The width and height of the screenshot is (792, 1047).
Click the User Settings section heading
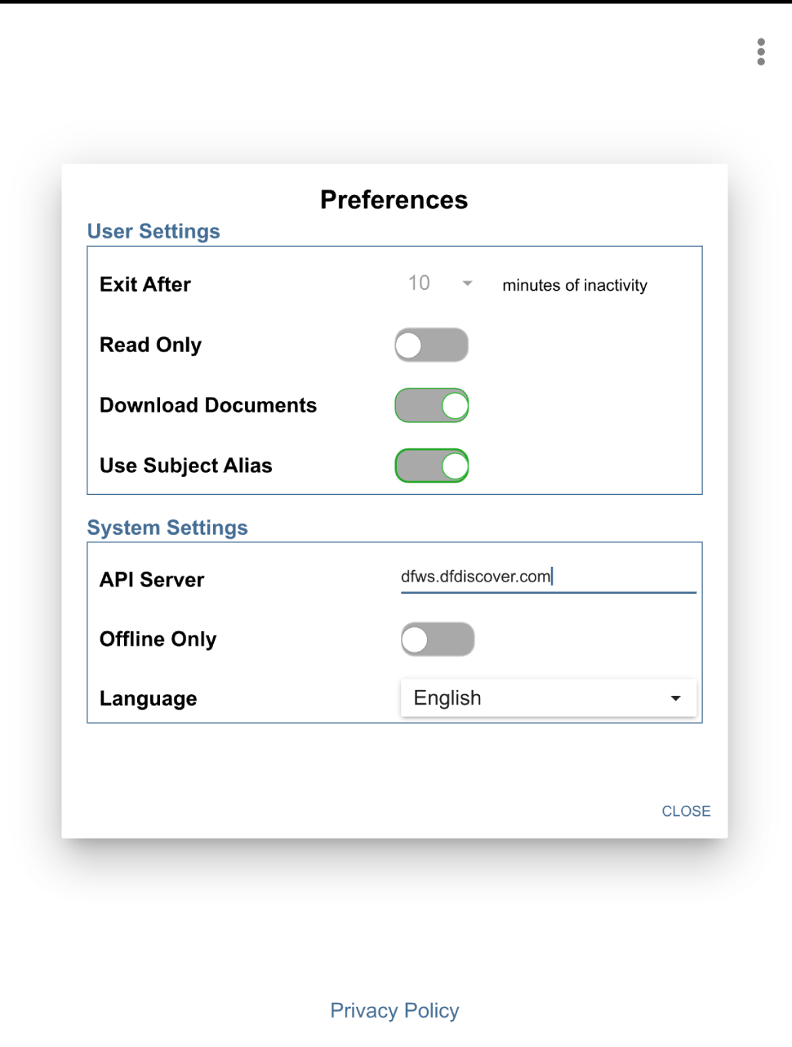coord(154,231)
